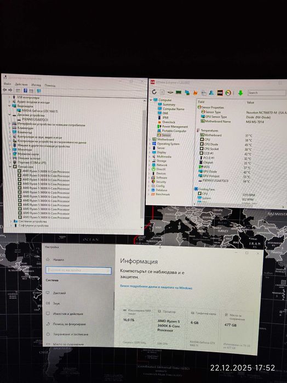Expand Display node in AIDA64 tree
Image resolution: width=287 pixels, height=383 pixels.
150,152
